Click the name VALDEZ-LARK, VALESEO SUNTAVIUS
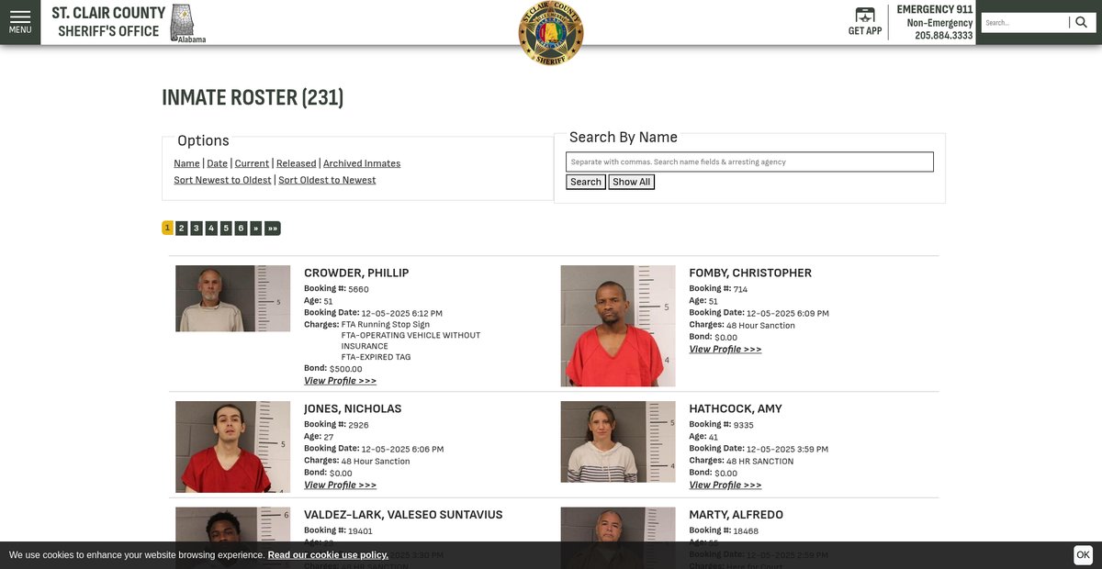 403,514
